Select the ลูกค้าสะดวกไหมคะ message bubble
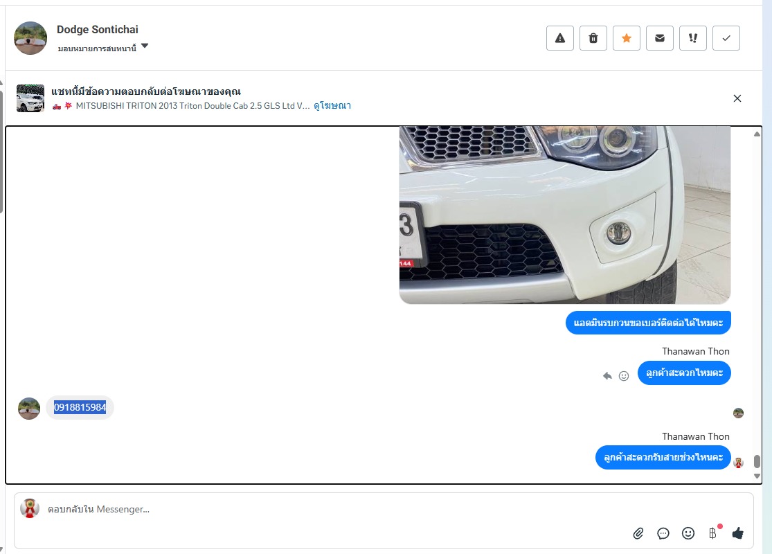772x554 pixels. (684, 373)
